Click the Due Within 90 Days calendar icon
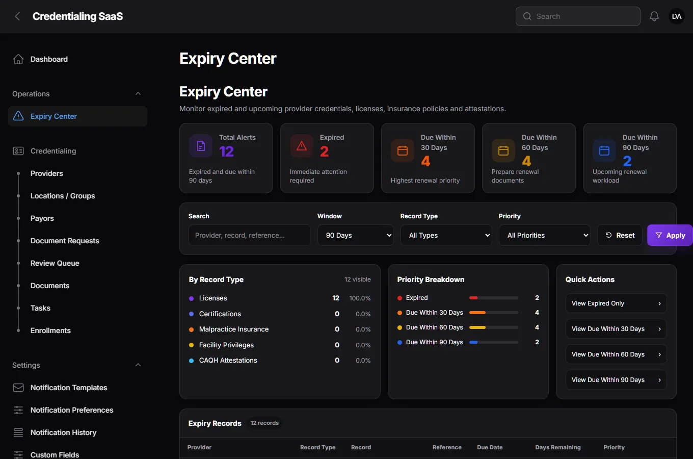This screenshot has width=693, height=459. tap(604, 150)
